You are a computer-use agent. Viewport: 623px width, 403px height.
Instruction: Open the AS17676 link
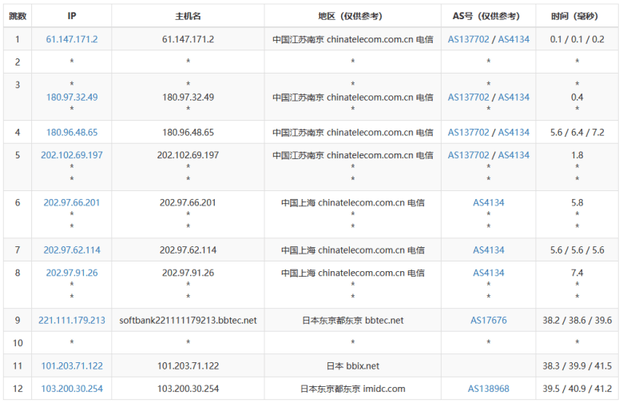pos(488,320)
